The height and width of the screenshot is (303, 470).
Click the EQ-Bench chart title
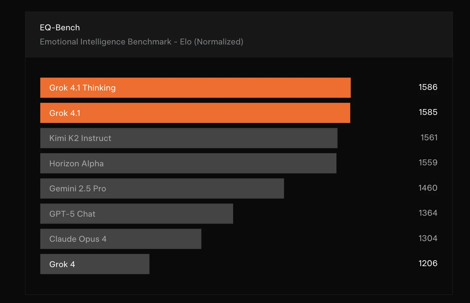(60, 27)
